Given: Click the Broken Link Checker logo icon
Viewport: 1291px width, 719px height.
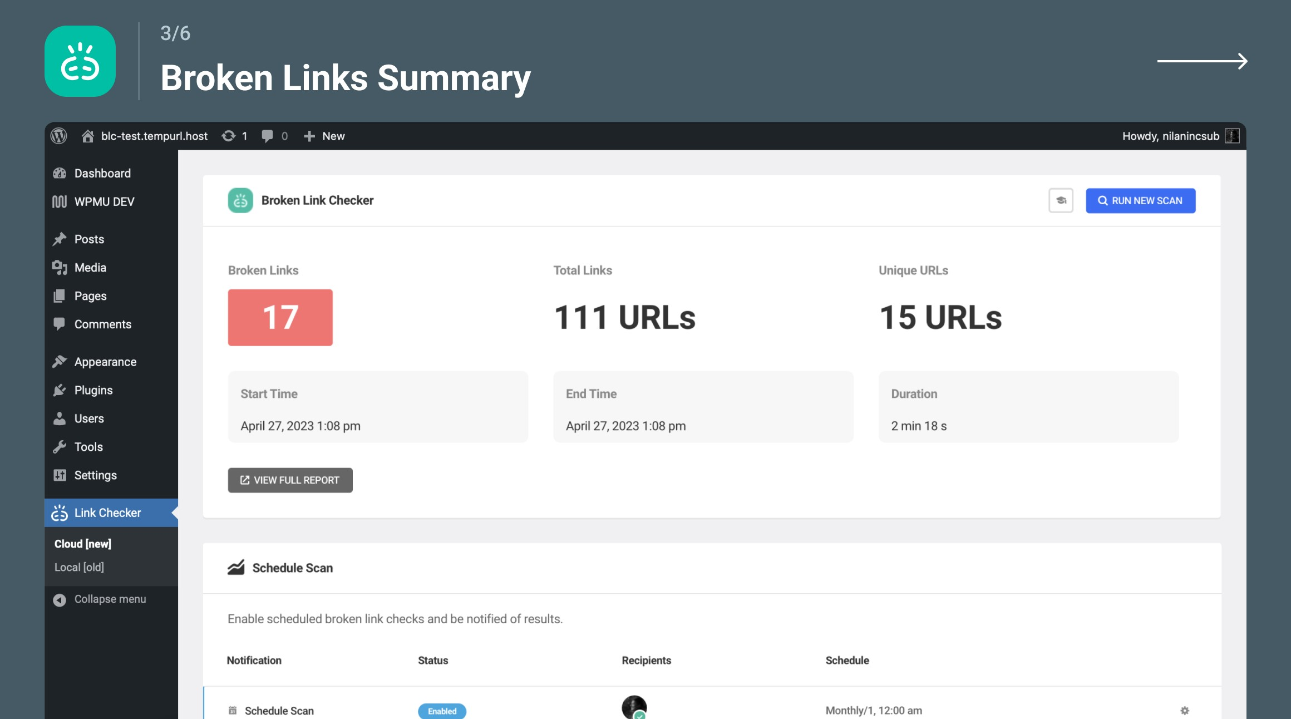Looking at the screenshot, I should 239,199.
